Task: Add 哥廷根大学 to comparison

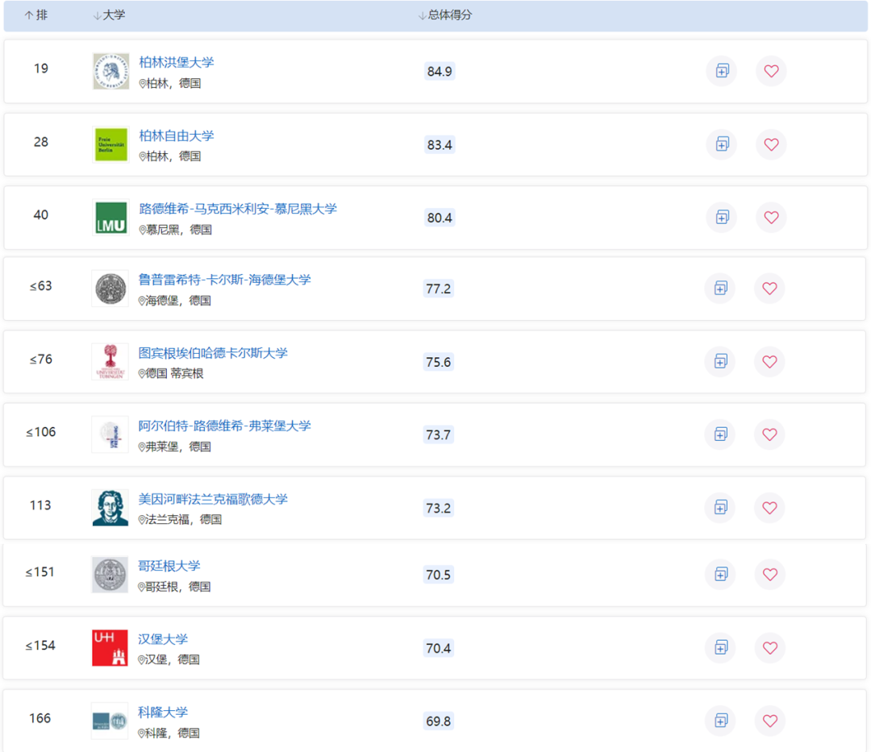Action: click(719, 574)
